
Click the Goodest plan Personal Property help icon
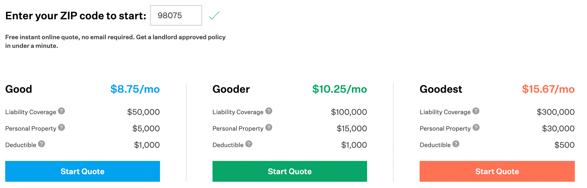coord(476,127)
